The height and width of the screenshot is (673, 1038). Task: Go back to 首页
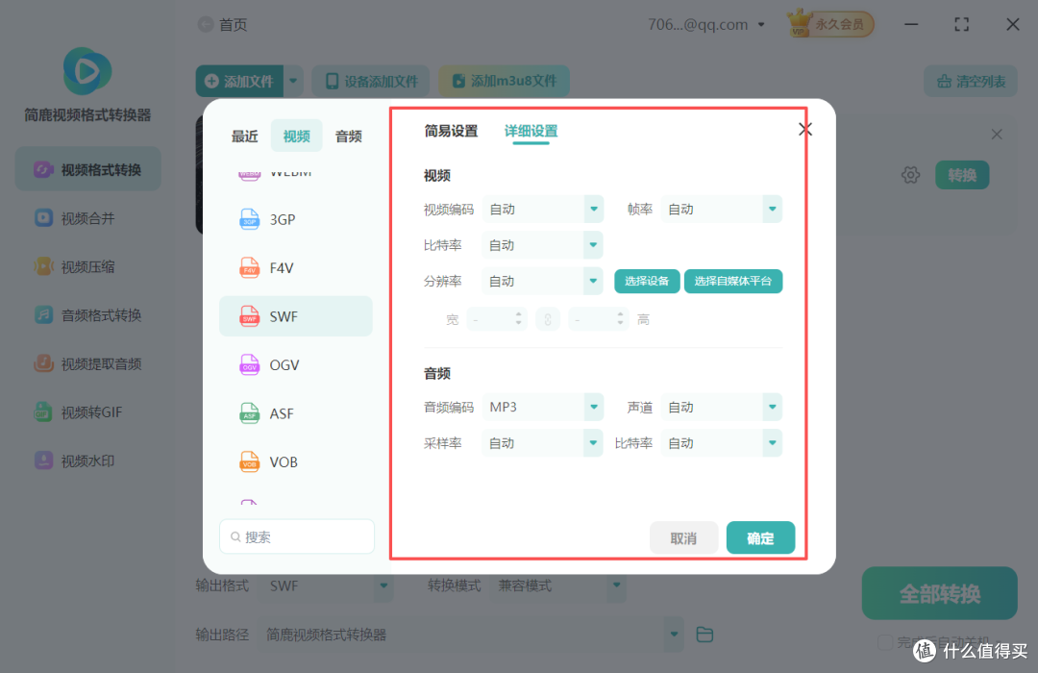223,24
